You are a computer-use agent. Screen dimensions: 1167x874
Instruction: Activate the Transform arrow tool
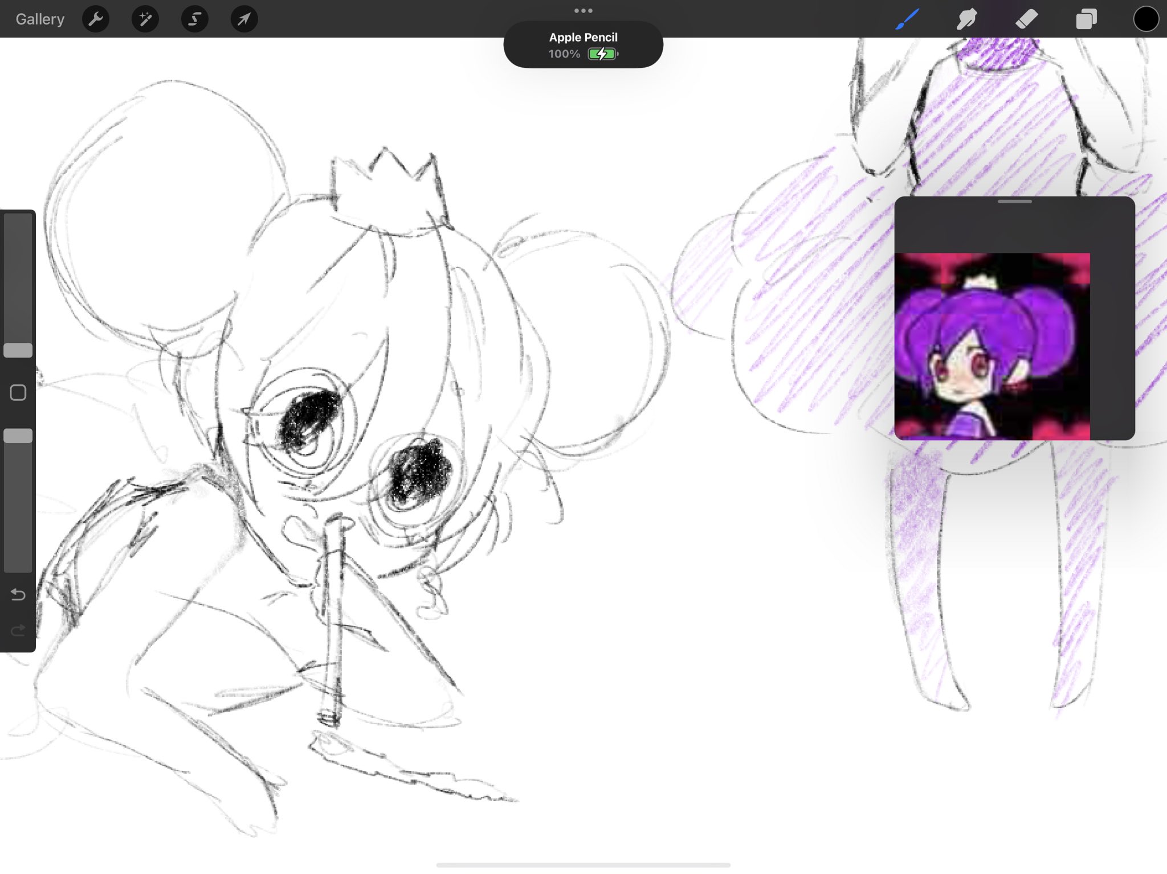(244, 19)
